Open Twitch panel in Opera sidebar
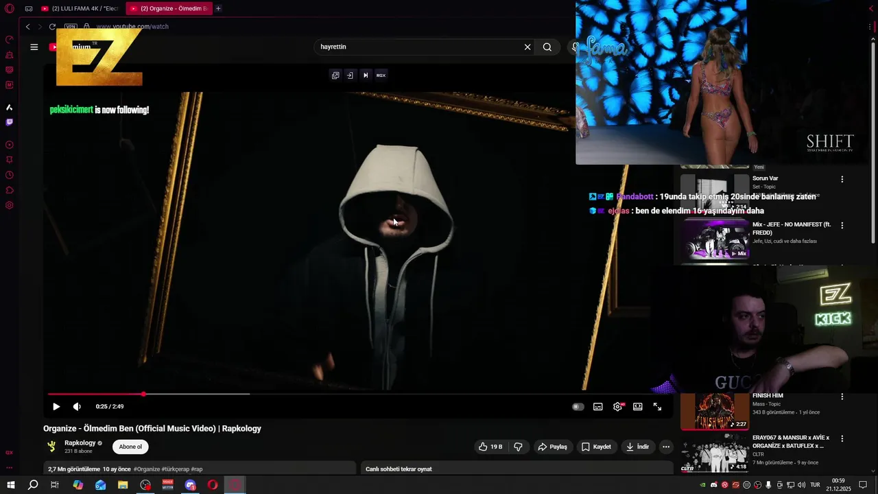 tap(10, 123)
